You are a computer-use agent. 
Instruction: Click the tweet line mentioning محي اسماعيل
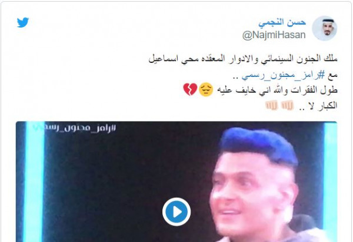pyautogui.click(x=243, y=59)
